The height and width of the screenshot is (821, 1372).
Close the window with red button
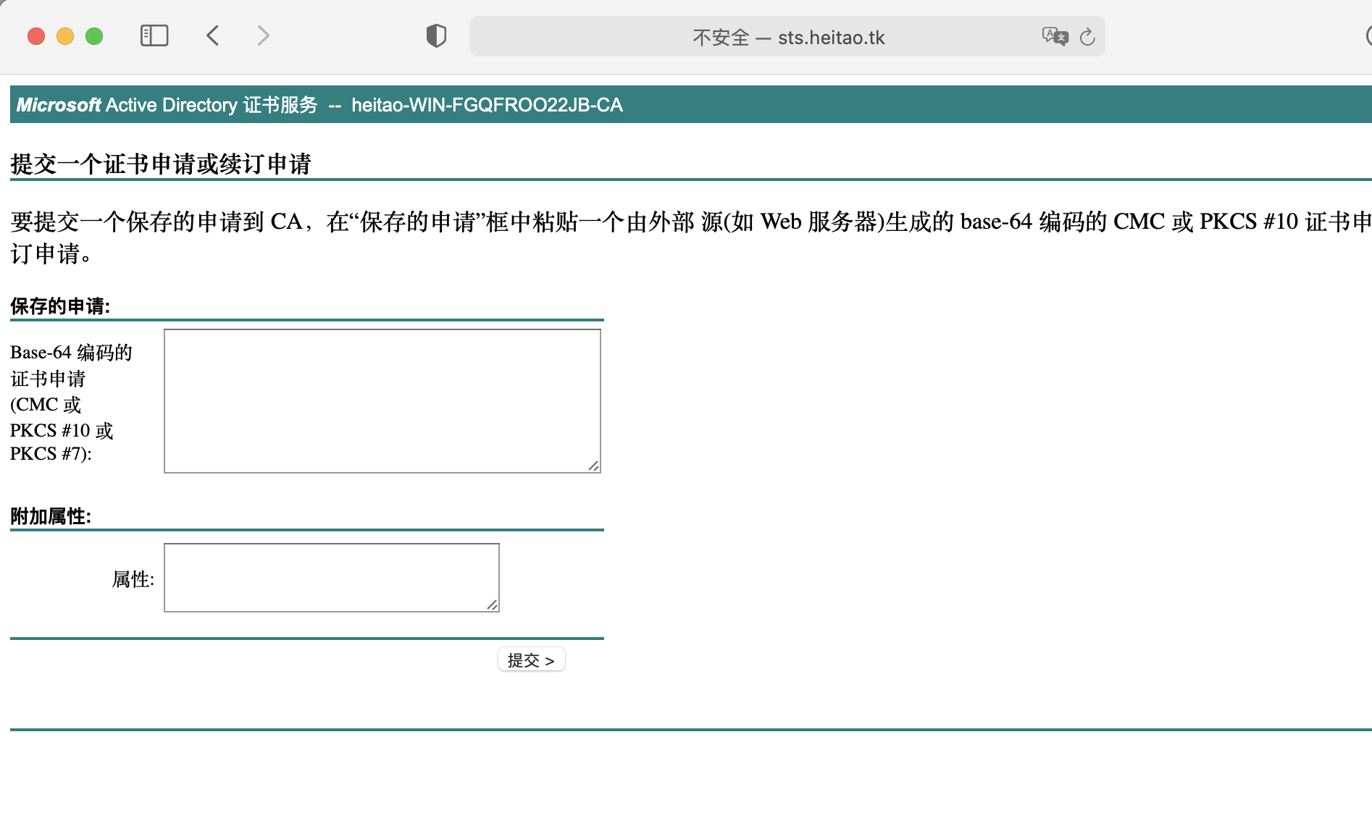(36, 36)
